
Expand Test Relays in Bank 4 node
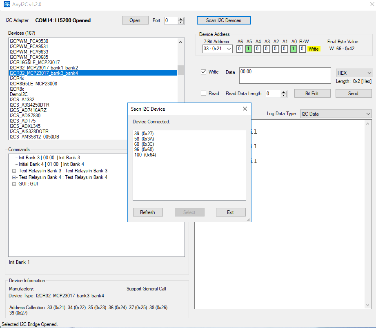tap(14, 177)
